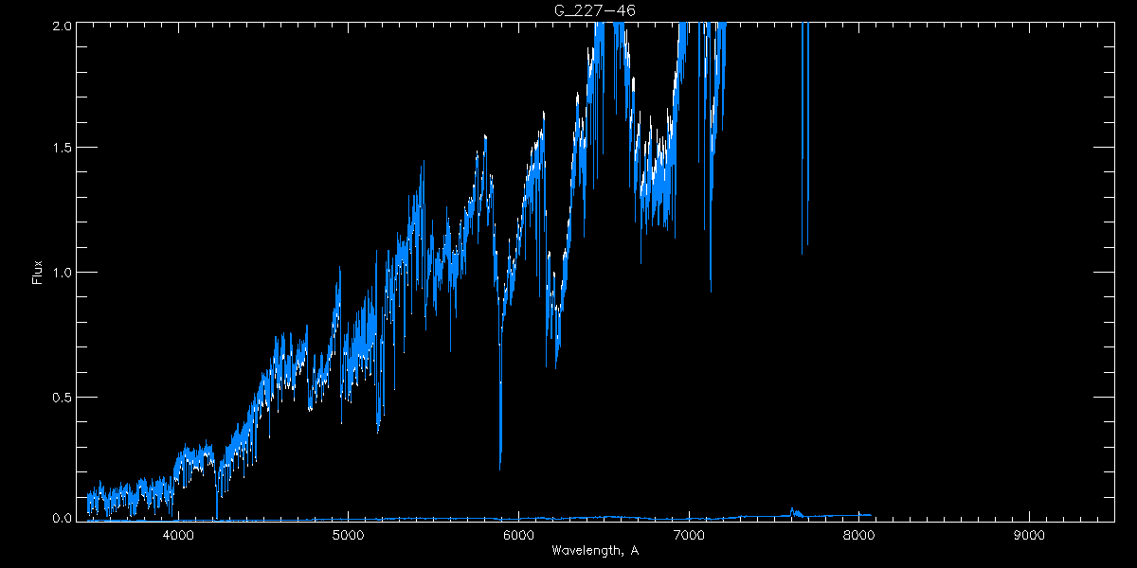Select the 9000 wavelength tick label

[1029, 536]
